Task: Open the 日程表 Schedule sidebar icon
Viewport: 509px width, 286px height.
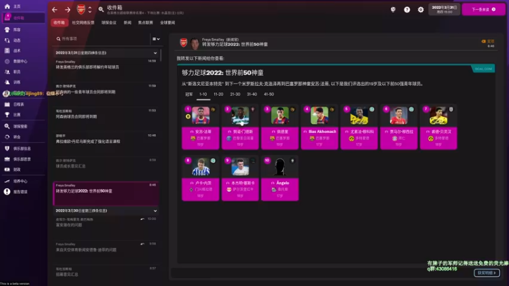Action: (x=7, y=104)
